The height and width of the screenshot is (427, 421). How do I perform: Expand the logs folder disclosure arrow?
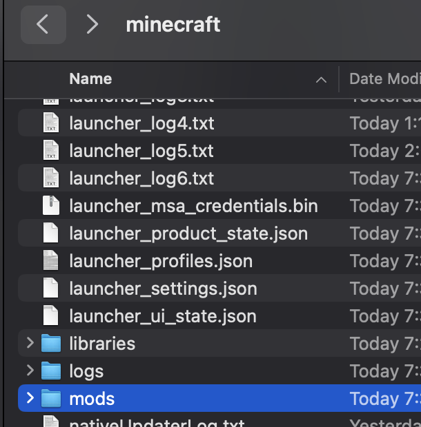(x=30, y=371)
